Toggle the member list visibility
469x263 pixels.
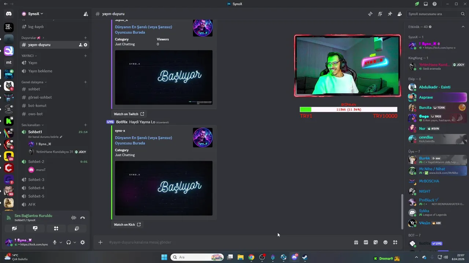point(399,14)
